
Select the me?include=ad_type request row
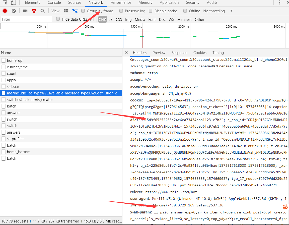[61, 93]
